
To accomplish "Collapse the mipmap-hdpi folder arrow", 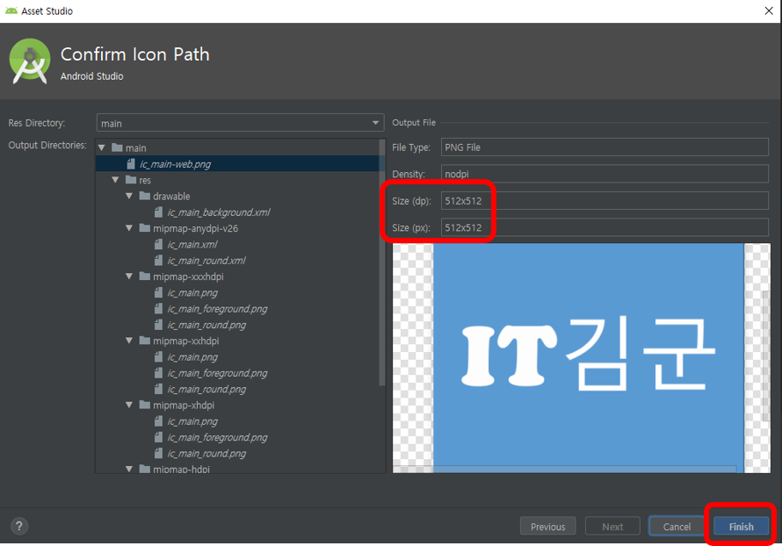I will pyautogui.click(x=129, y=469).
